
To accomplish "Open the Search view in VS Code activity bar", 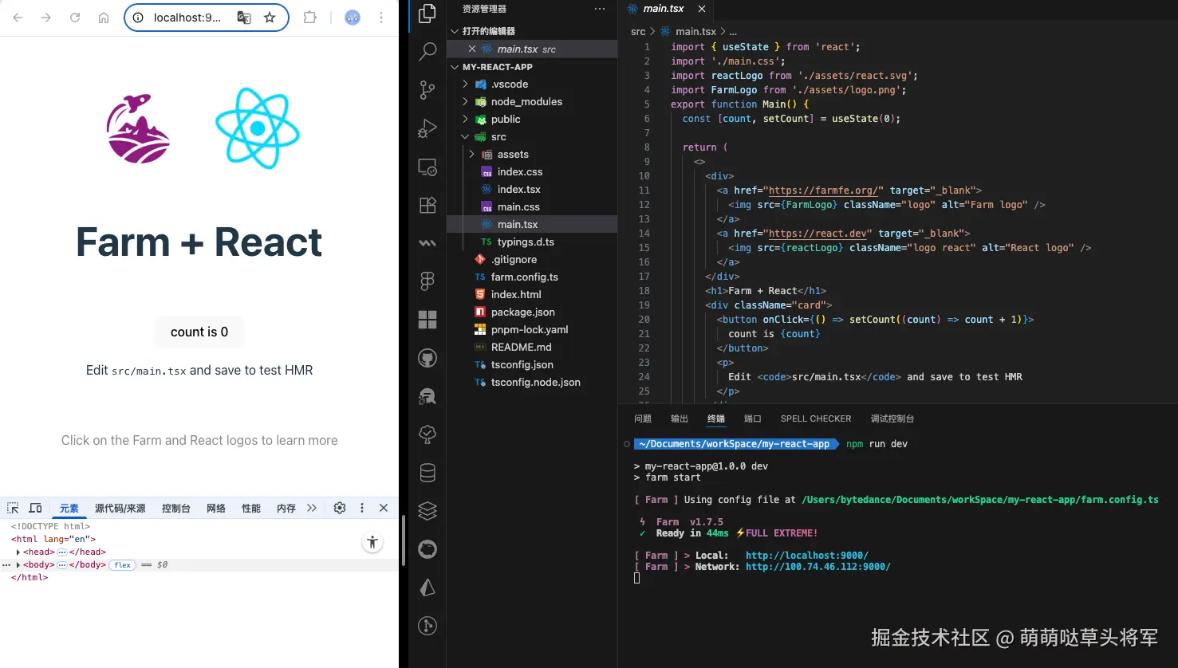I will pos(427,52).
